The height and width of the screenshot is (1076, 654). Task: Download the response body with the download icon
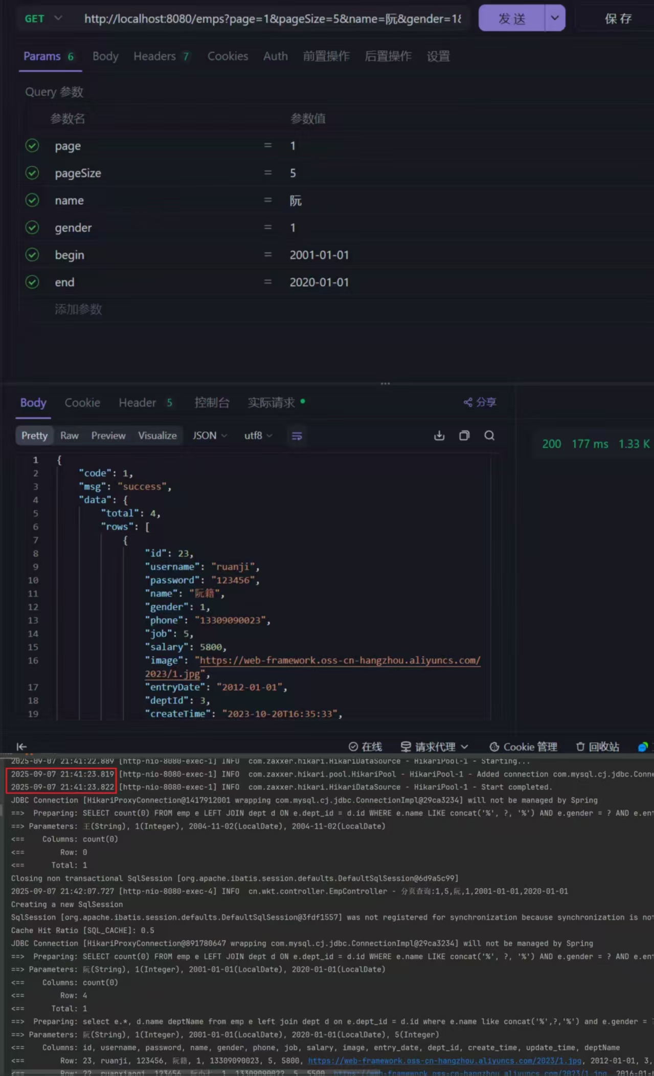439,435
